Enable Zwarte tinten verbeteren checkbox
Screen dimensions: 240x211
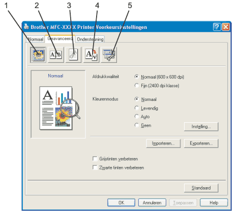click(95, 167)
